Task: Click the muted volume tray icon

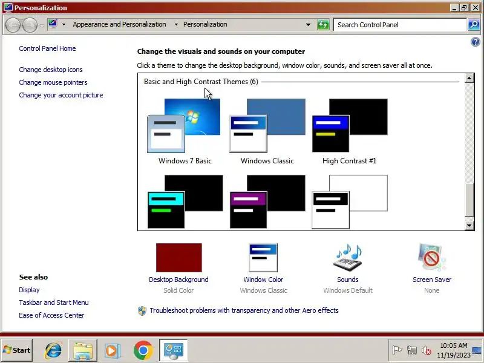Action: point(427,350)
